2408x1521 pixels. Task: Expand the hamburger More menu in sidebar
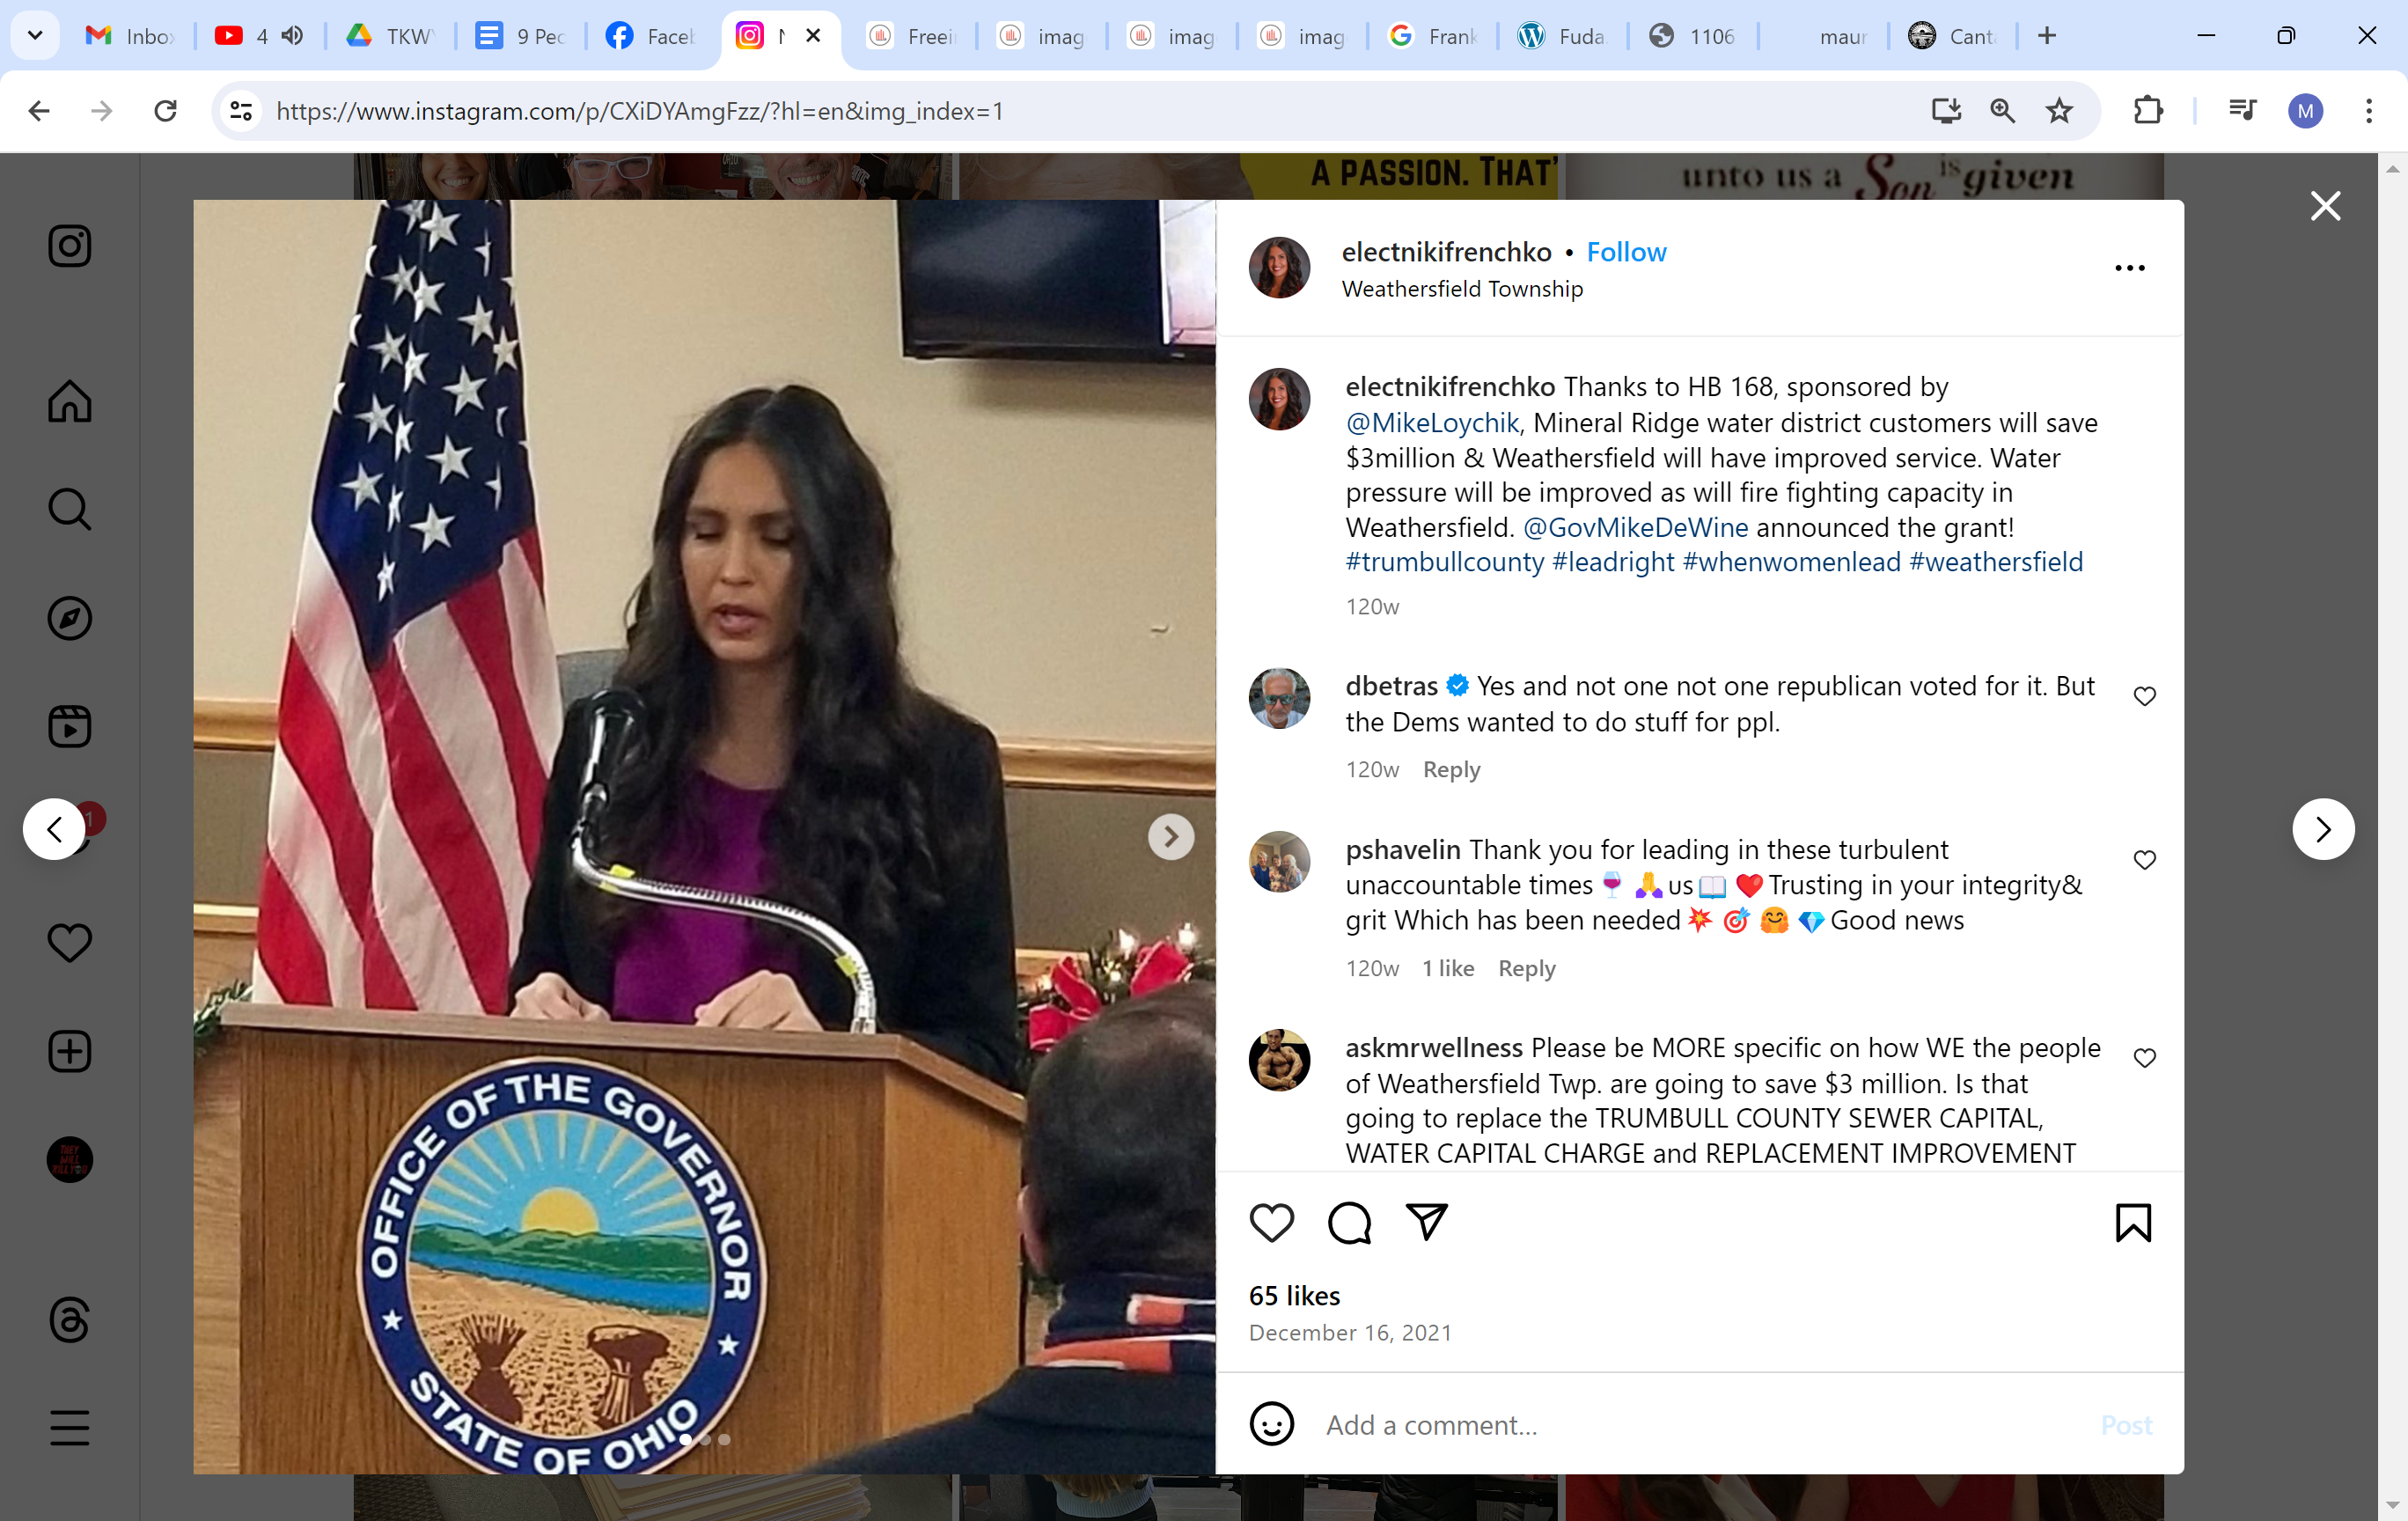(x=69, y=1427)
